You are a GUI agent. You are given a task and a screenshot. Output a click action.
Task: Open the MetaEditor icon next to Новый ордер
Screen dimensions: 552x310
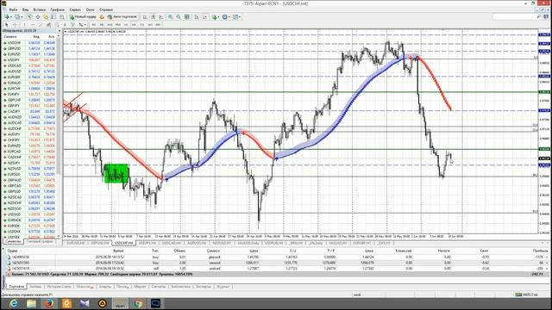102,17
